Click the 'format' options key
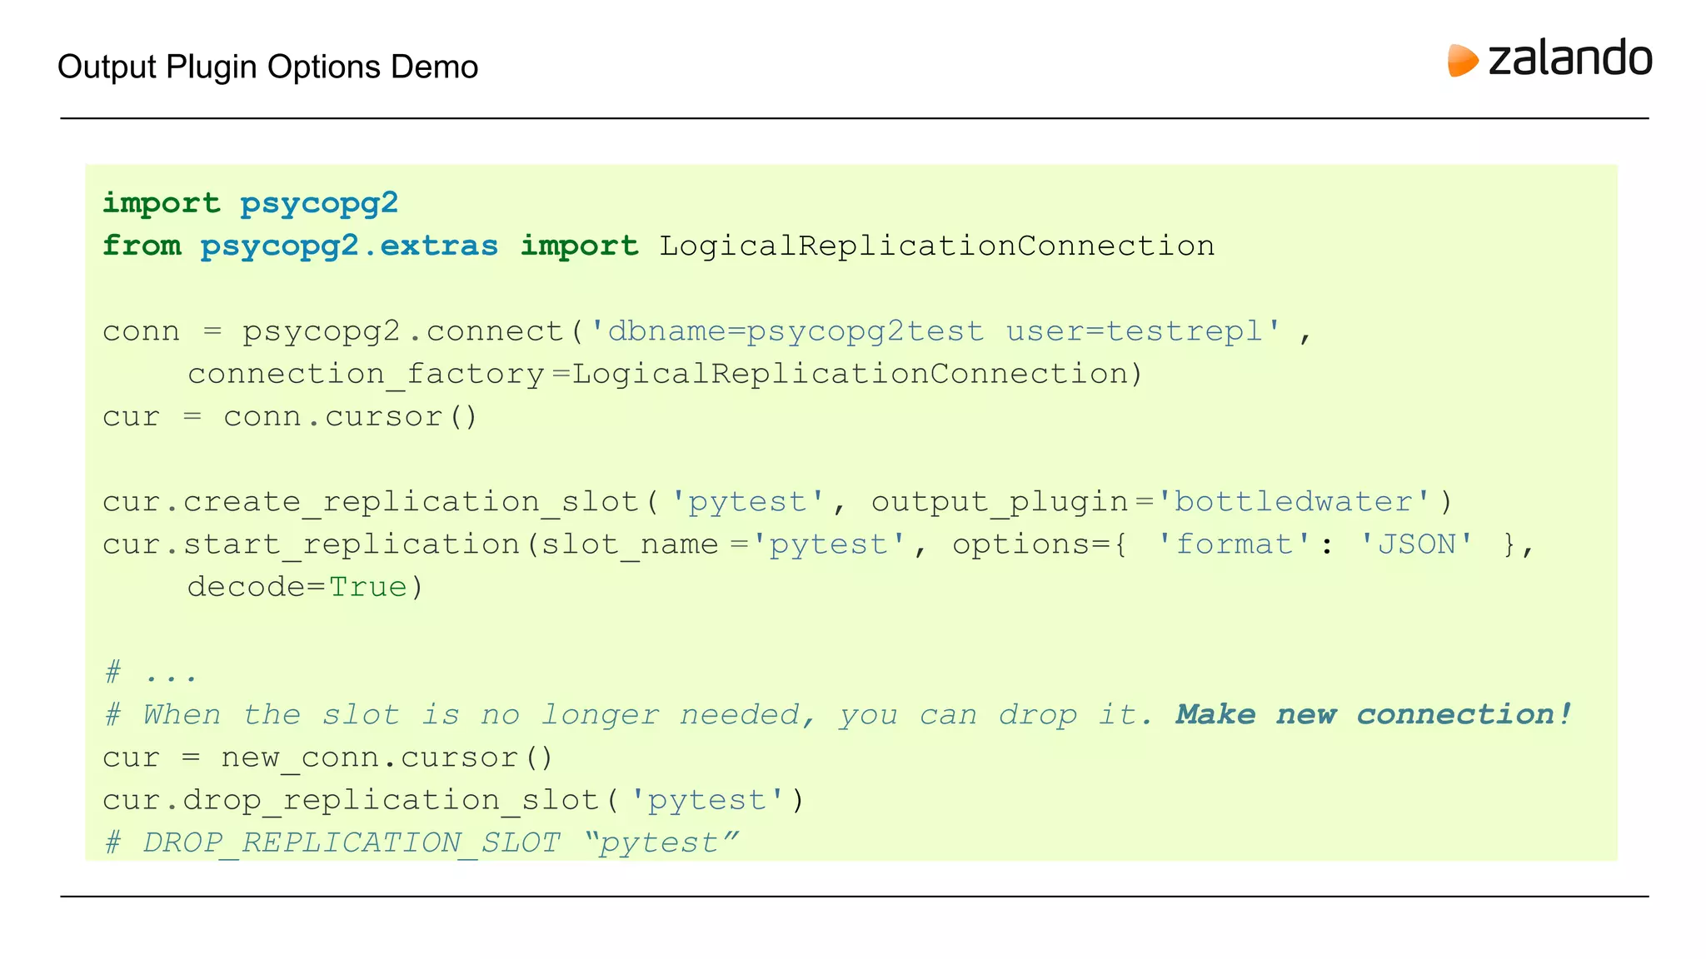The image size is (1706, 959). point(1235,544)
